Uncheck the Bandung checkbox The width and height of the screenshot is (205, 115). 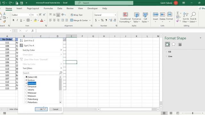tap(27, 83)
